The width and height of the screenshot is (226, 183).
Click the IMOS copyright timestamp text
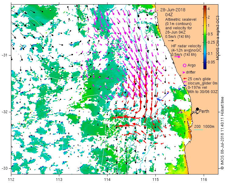pos(222,133)
